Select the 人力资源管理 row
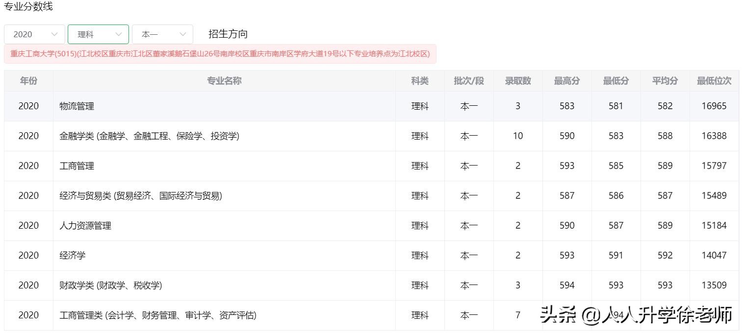742x334 pixels. click(85, 226)
